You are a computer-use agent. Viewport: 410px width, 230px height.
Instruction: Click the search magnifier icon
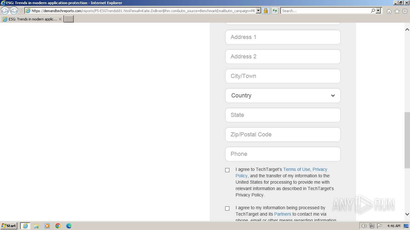[x=373, y=11]
